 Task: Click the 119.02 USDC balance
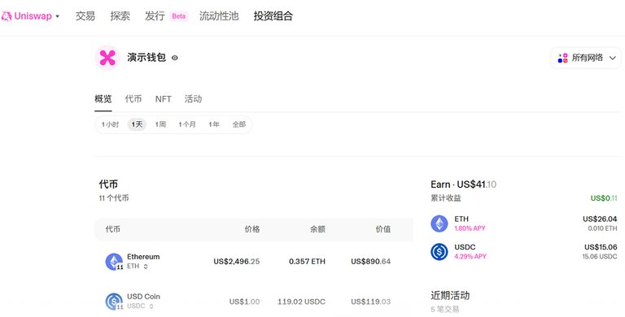tap(301, 302)
